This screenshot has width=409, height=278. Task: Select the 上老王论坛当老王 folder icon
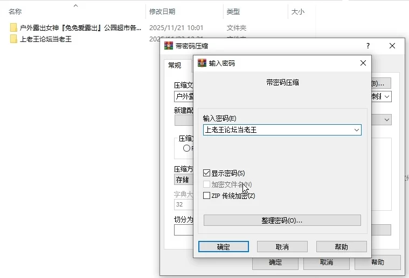pyautogui.click(x=13, y=39)
